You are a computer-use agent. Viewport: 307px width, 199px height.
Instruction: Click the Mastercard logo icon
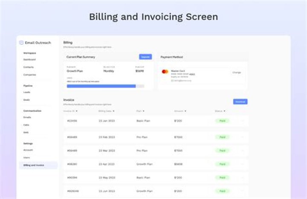point(165,71)
